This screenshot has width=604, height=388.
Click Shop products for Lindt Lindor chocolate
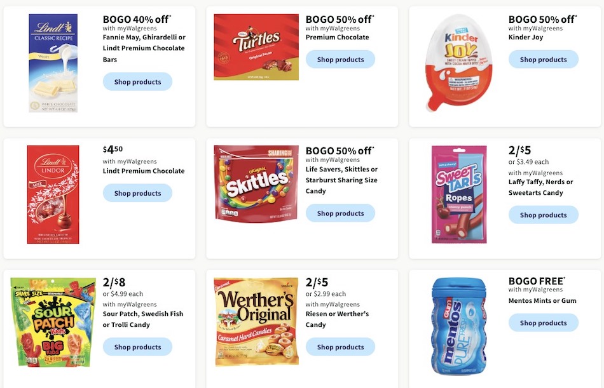click(137, 192)
